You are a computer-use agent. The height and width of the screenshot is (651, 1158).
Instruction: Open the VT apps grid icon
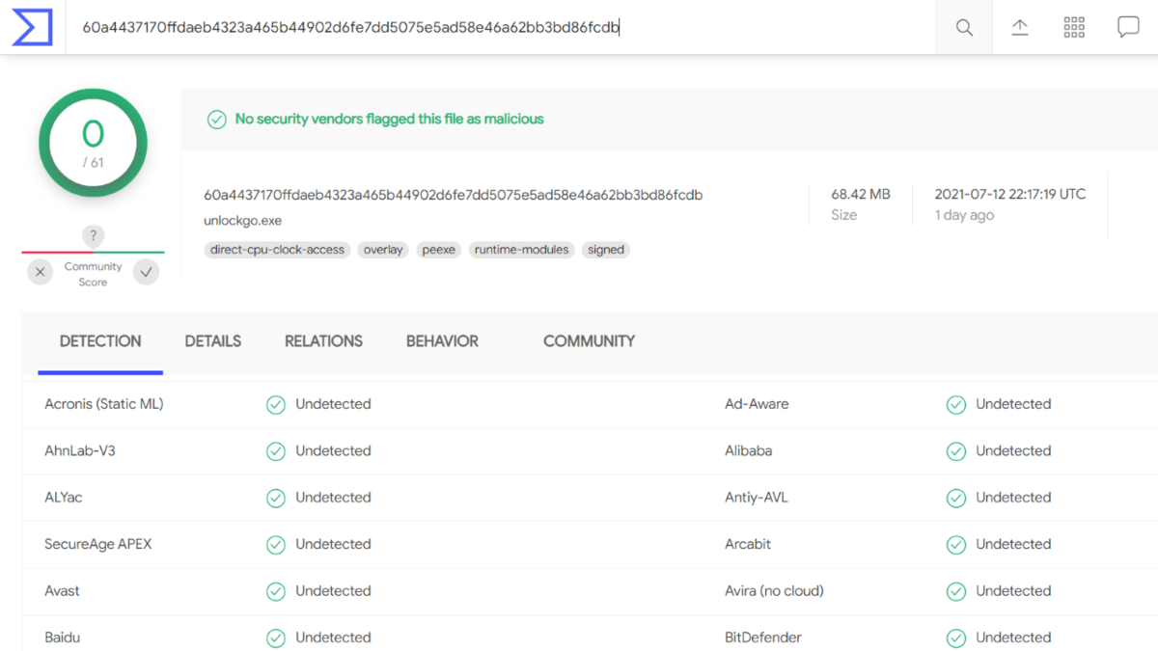(1073, 27)
